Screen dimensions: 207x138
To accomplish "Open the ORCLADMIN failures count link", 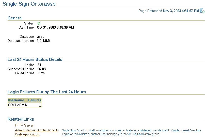I will (40, 105).
